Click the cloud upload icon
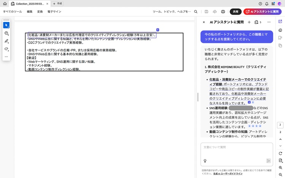 click(x=215, y=12)
